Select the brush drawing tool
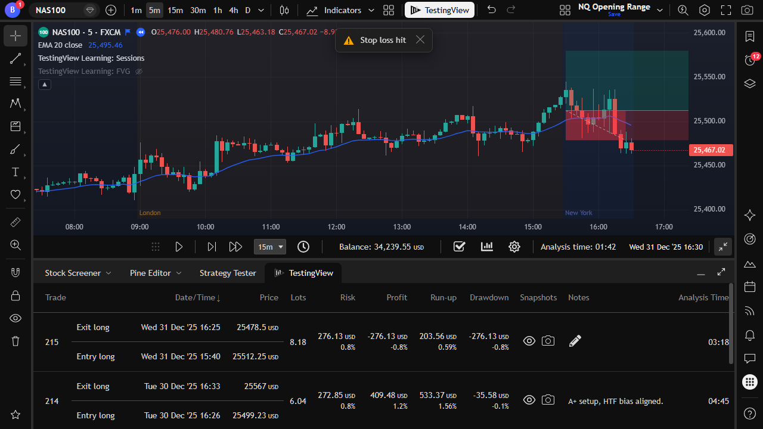The image size is (763, 429). [x=15, y=149]
